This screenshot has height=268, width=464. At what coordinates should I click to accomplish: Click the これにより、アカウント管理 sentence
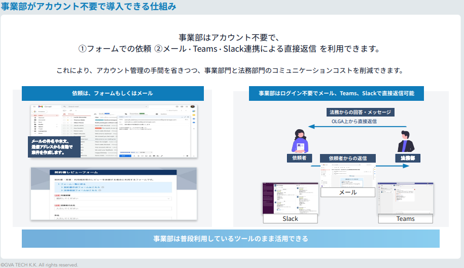[230, 70]
